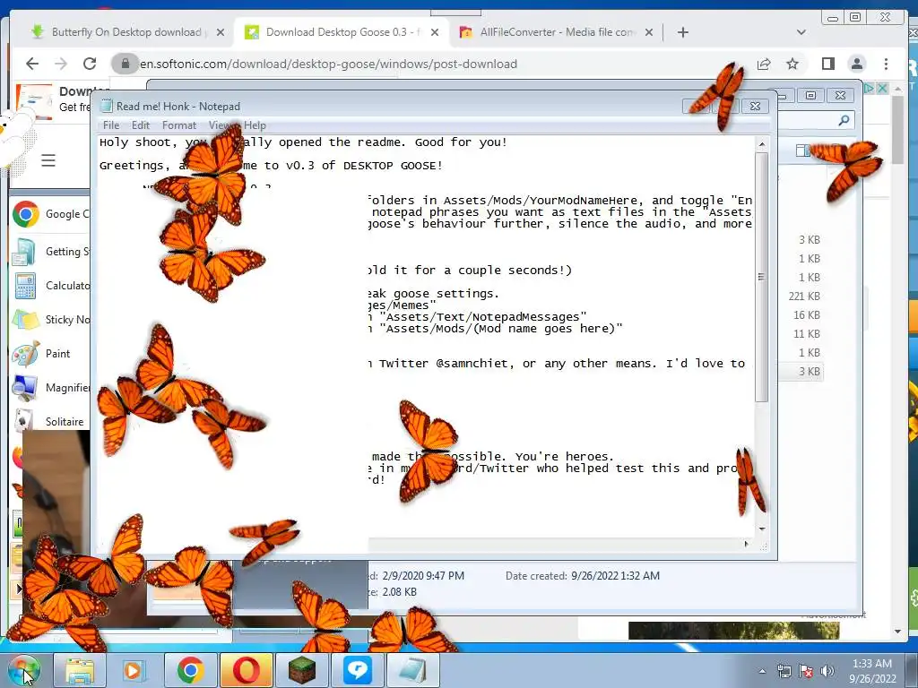Click the Windows Start orb
This screenshot has height=688, width=918.
point(24,670)
